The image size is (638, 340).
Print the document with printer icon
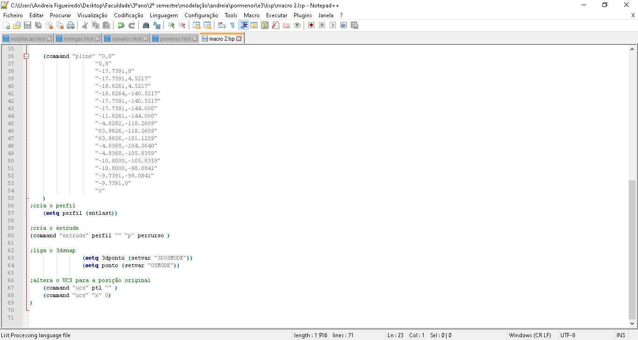[x=71, y=25]
